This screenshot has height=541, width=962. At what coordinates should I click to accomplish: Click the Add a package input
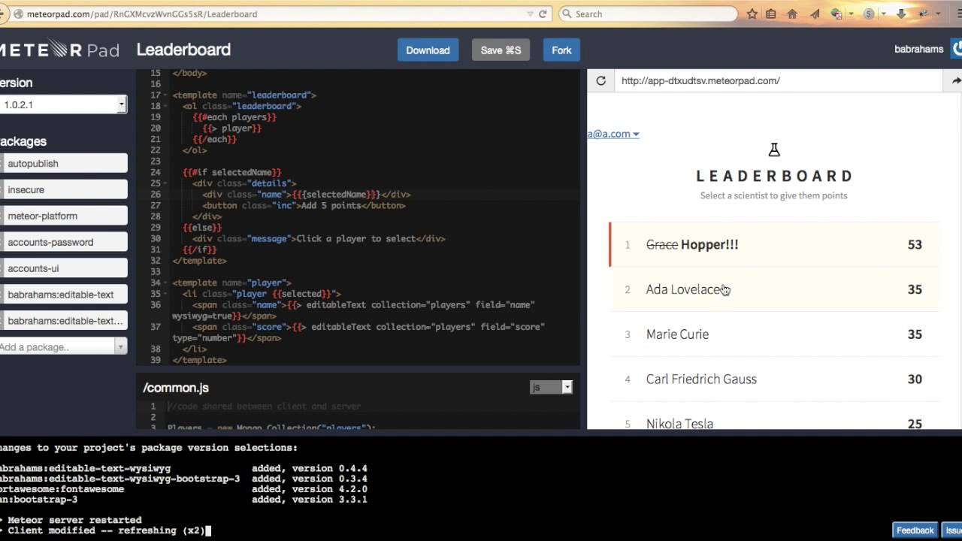click(x=56, y=346)
